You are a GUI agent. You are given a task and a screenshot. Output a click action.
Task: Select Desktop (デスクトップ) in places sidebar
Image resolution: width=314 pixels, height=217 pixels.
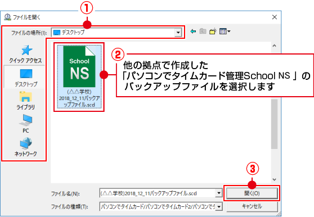click(26, 78)
